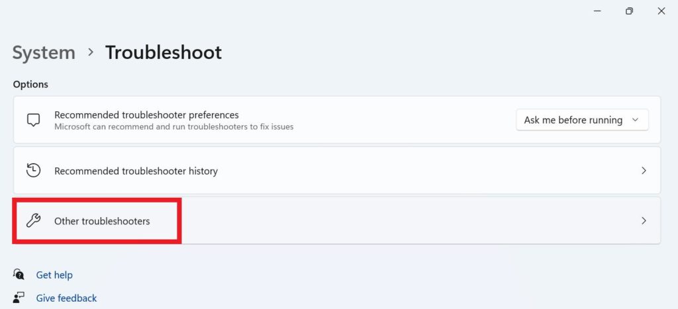Click the right chevron on Other troubleshooters row
This screenshot has height=309, width=678.
click(644, 221)
